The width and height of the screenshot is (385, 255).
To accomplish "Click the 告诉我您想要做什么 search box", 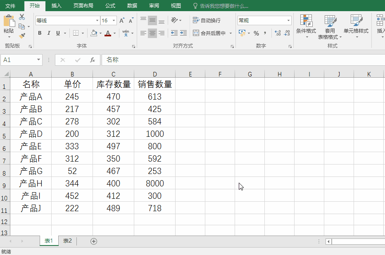I will pyautogui.click(x=221, y=6).
